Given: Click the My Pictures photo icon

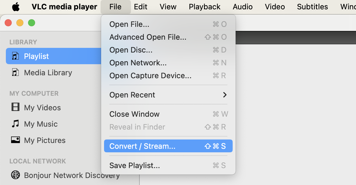Looking at the screenshot, I should [16, 140].
